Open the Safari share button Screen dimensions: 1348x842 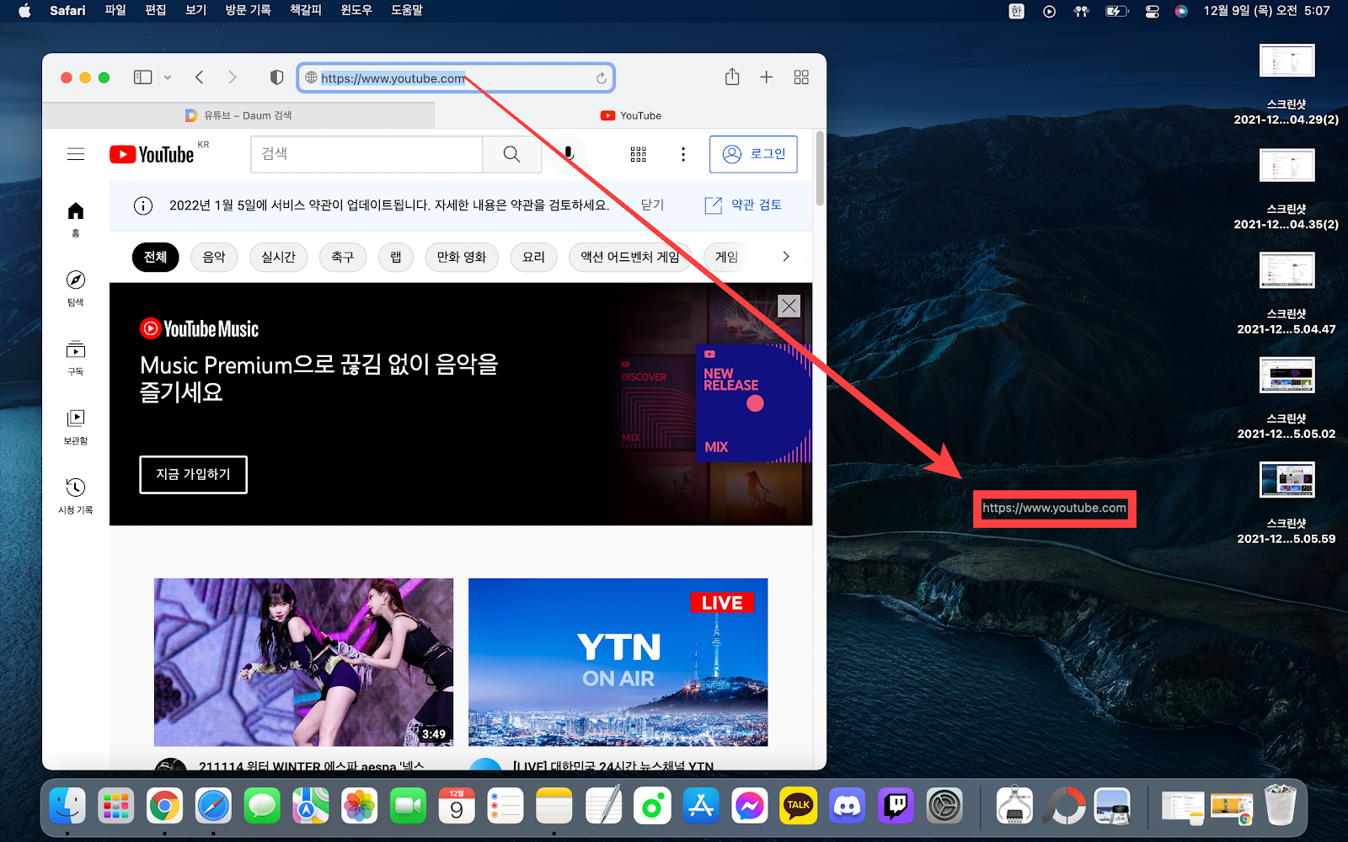tap(732, 77)
